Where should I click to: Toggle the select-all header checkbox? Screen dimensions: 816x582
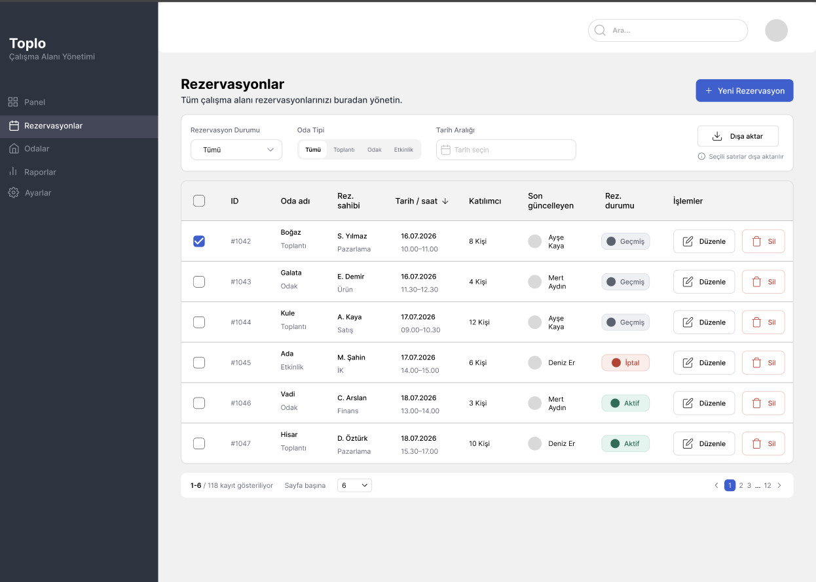coord(199,201)
